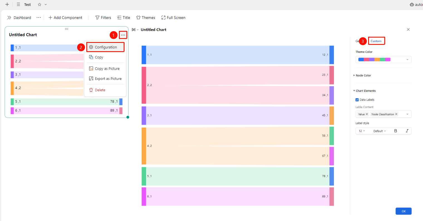Switch to the Custom tab
Viewport: 423px width, 221px height.
[x=376, y=41]
